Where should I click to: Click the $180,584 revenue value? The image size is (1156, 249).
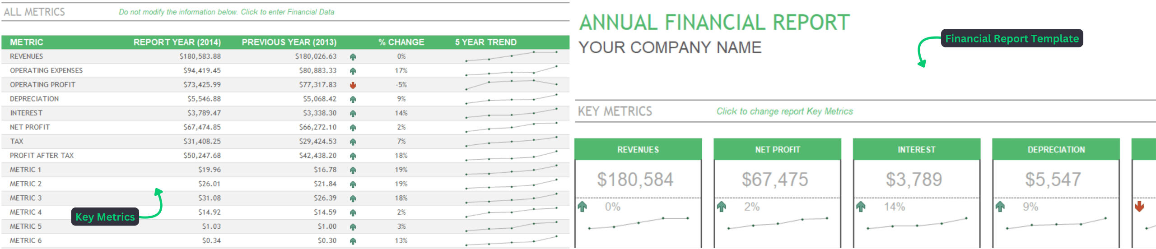point(635,180)
